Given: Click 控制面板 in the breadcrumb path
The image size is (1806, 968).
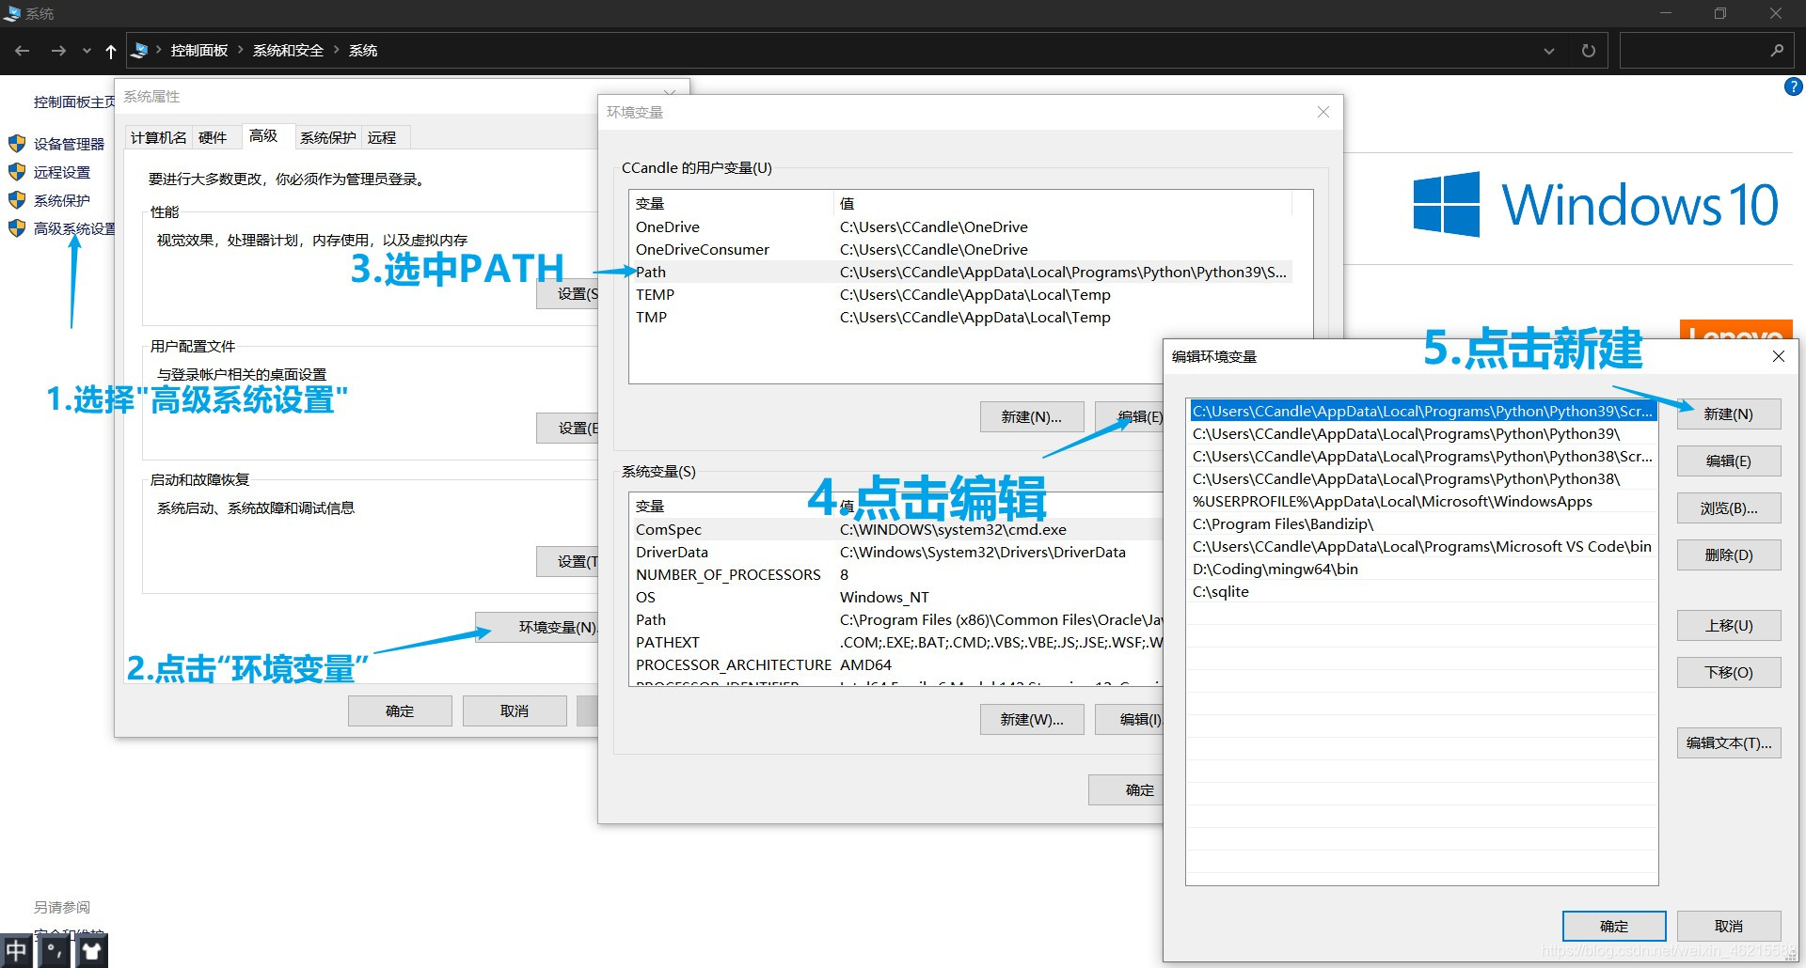Looking at the screenshot, I should point(199,51).
